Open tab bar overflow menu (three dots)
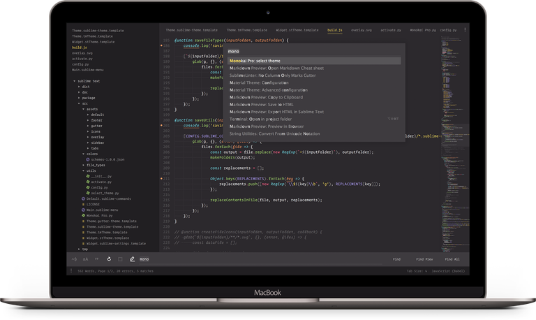This screenshot has height=320, width=536. (465, 30)
